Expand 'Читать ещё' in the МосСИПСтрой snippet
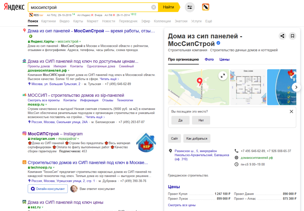Viewport: 304px width, 211px height. [109, 79]
